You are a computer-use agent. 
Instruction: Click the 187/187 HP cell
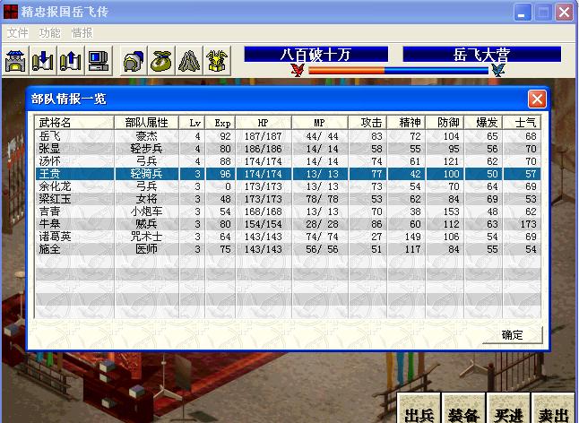(x=264, y=136)
